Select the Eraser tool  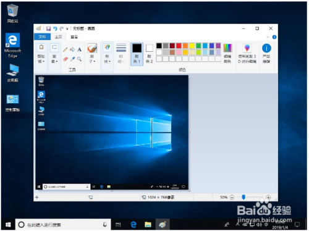click(x=66, y=59)
